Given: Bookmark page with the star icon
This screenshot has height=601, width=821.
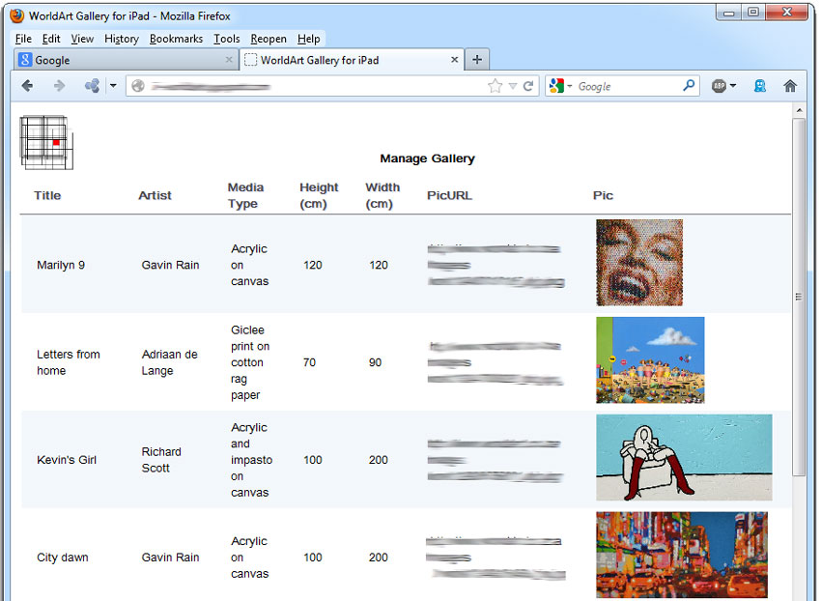Looking at the screenshot, I should (495, 86).
